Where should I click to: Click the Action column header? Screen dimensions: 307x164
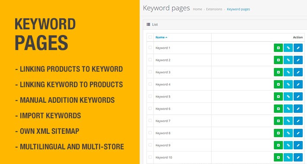click(x=298, y=37)
